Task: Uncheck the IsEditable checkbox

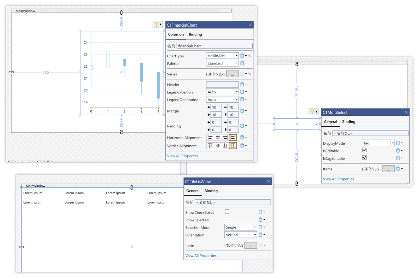Action: point(364,150)
